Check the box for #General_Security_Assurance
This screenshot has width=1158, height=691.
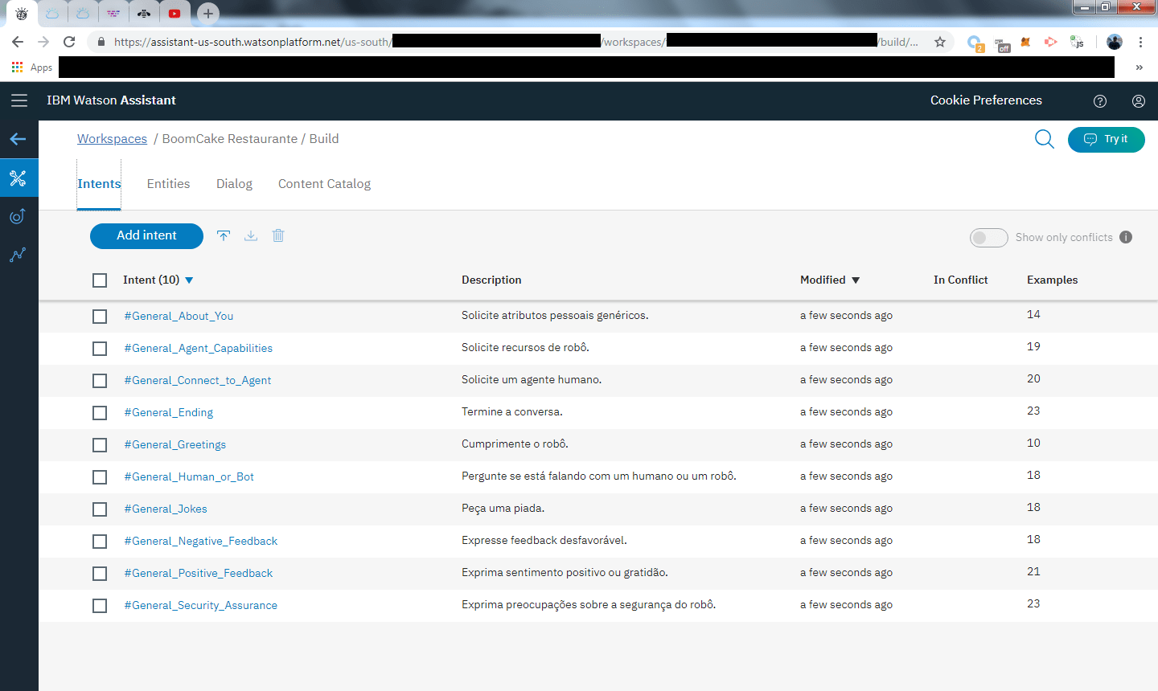pyautogui.click(x=100, y=606)
